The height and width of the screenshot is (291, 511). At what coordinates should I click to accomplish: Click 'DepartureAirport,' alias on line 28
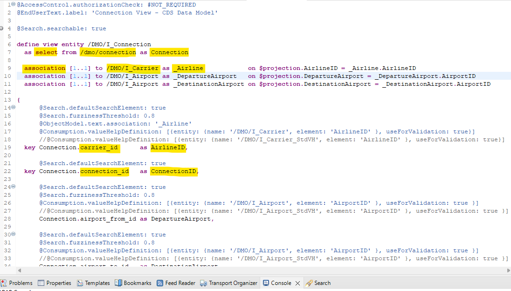[182, 219]
